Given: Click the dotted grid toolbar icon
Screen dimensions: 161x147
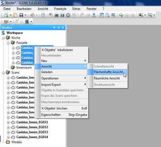Looking at the screenshot, I should pos(18,22).
